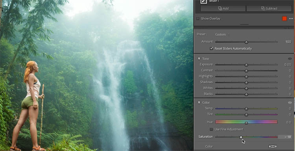Click the Saturation slider handle
The image size is (295, 151).
click(241, 137)
